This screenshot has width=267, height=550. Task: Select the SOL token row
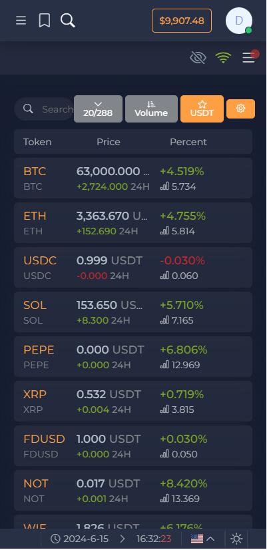(133, 312)
